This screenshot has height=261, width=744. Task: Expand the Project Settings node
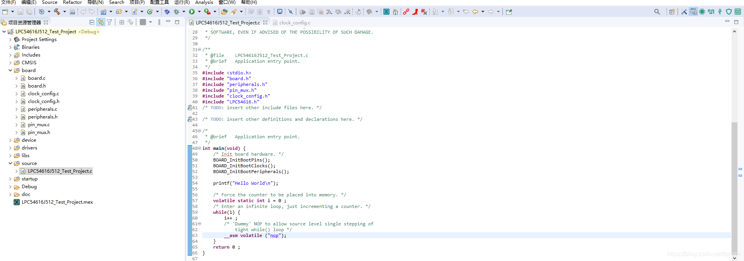10,39
